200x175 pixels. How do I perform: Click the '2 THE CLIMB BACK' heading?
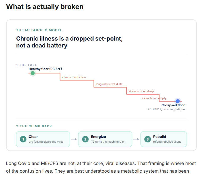[34, 126]
